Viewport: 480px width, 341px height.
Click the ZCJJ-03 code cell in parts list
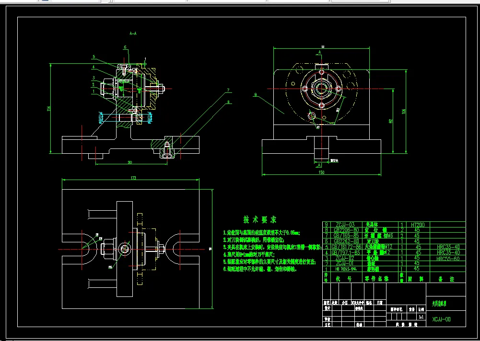(x=345, y=225)
